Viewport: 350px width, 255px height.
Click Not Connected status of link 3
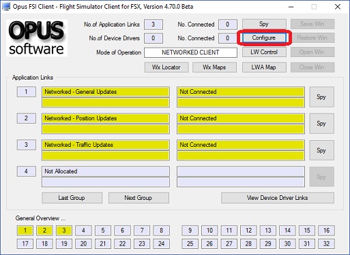(241, 145)
